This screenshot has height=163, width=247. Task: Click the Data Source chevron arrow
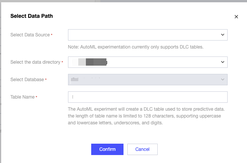pyautogui.click(x=223, y=35)
